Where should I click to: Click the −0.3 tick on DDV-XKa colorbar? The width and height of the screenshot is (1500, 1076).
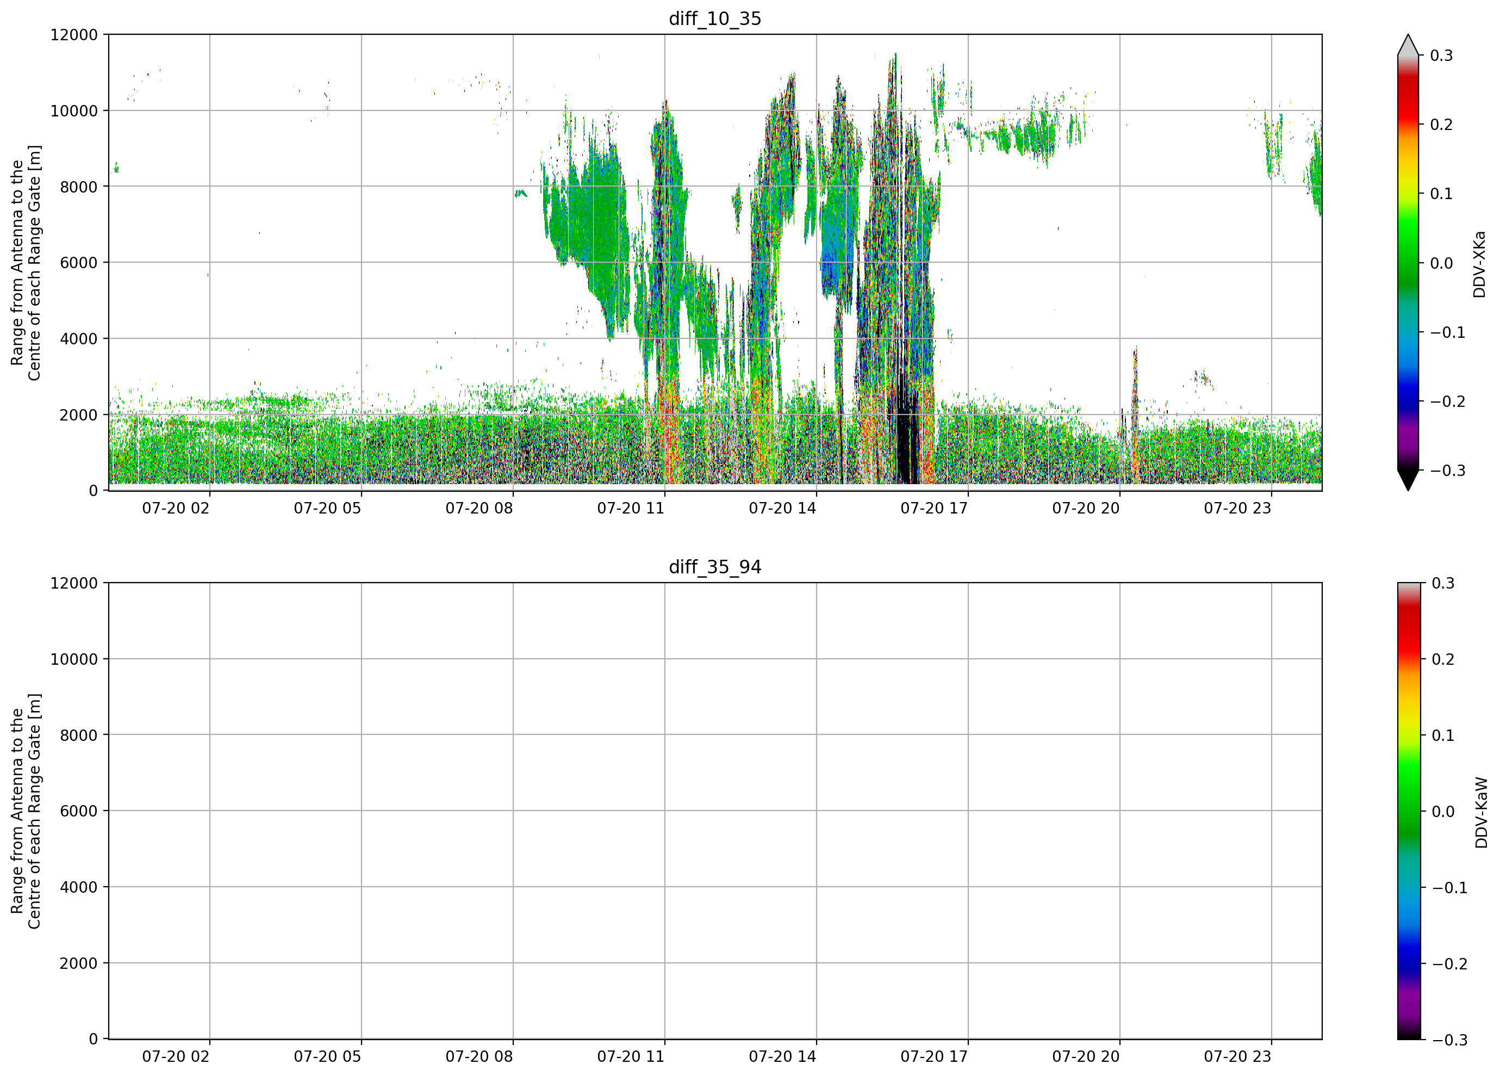pos(1448,471)
